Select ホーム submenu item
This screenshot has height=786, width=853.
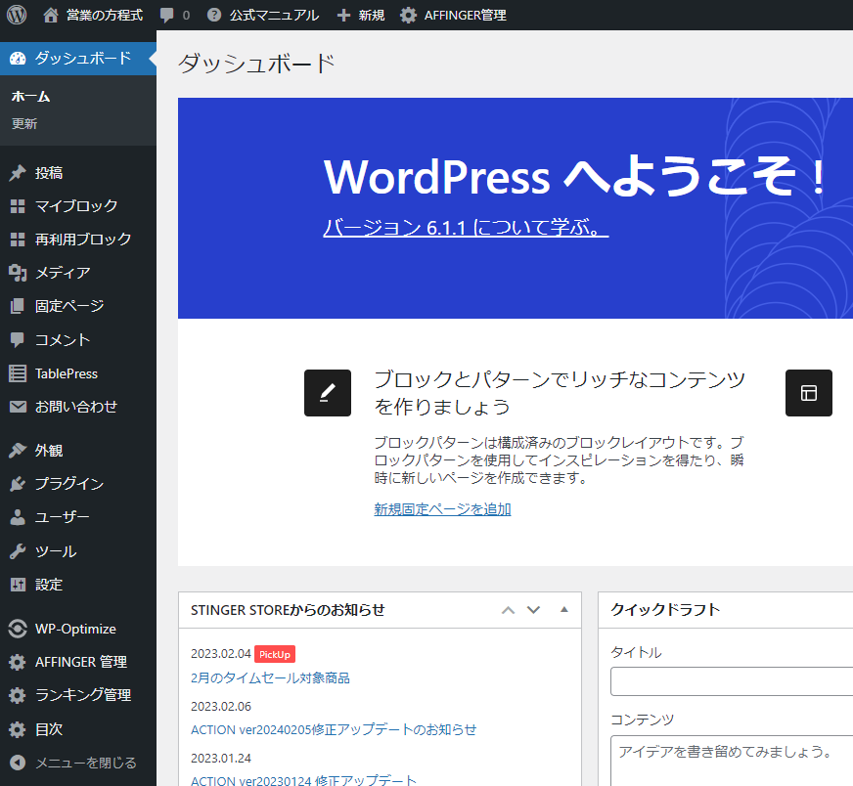(31, 97)
